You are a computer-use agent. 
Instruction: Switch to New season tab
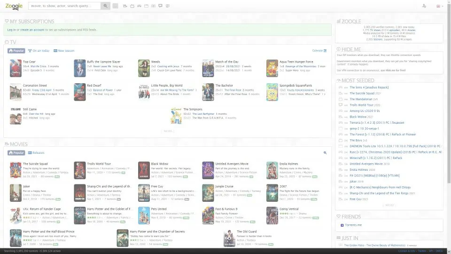pos(64,51)
